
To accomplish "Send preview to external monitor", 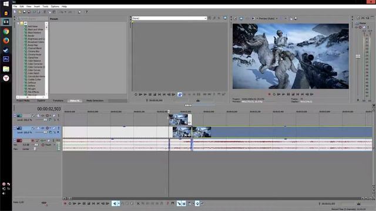I will (x=241, y=18).
